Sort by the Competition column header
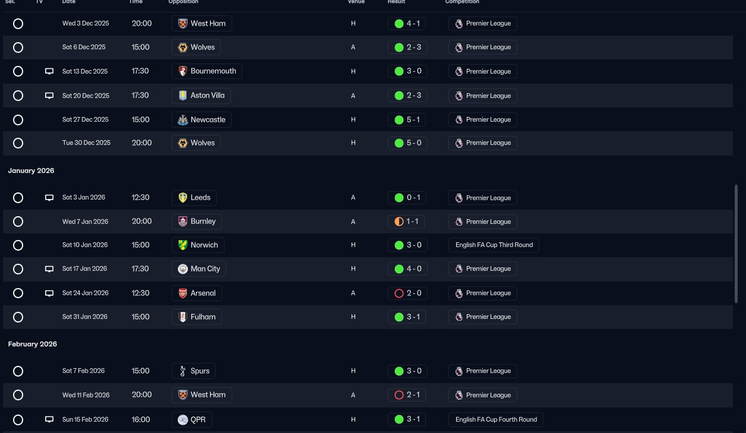This screenshot has width=746, height=433. 462,2
